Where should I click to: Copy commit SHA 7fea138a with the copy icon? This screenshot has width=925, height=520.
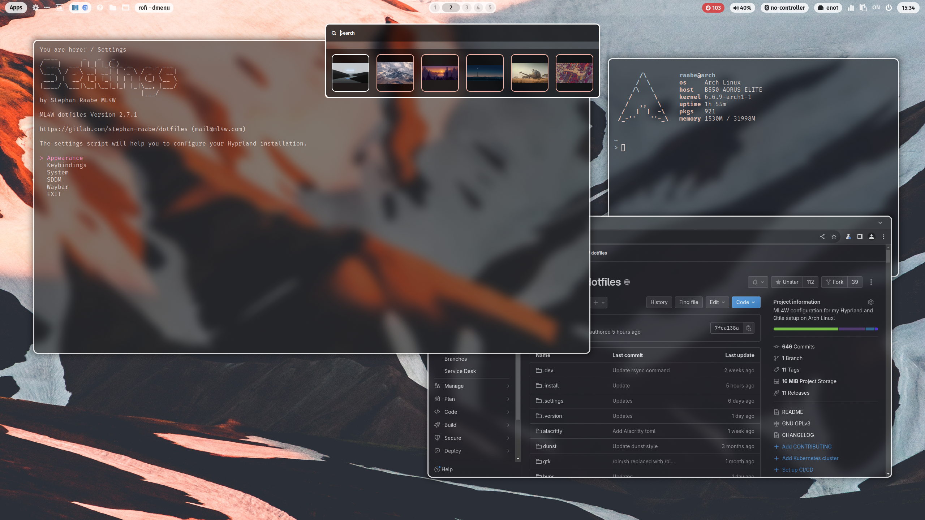pyautogui.click(x=749, y=328)
